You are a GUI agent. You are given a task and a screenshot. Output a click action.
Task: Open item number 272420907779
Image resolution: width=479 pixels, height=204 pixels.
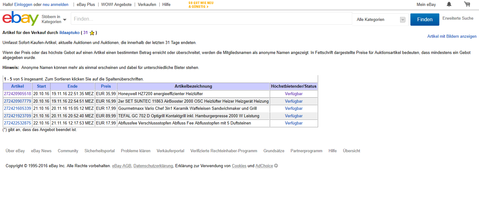pos(17,101)
